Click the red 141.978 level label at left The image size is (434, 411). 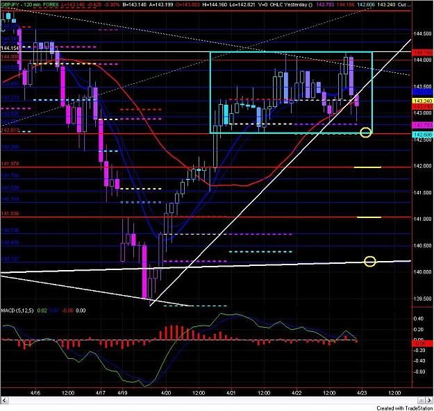(x=10, y=164)
